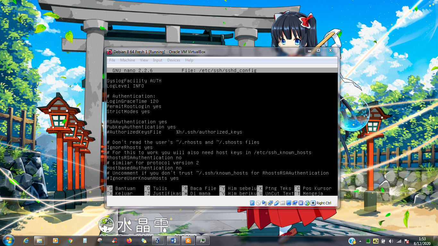Open the Snipping Tool taskbar icon
438x246 pixels.
100,241
